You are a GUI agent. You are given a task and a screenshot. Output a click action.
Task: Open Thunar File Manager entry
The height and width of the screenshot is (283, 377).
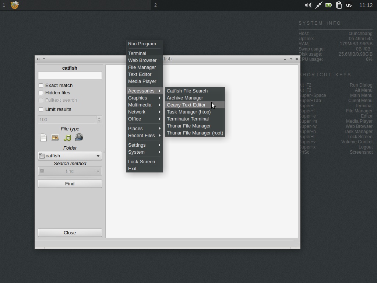coord(195,126)
